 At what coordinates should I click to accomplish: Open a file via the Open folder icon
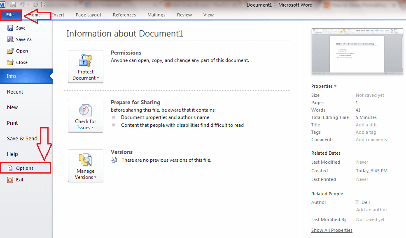click(10, 51)
